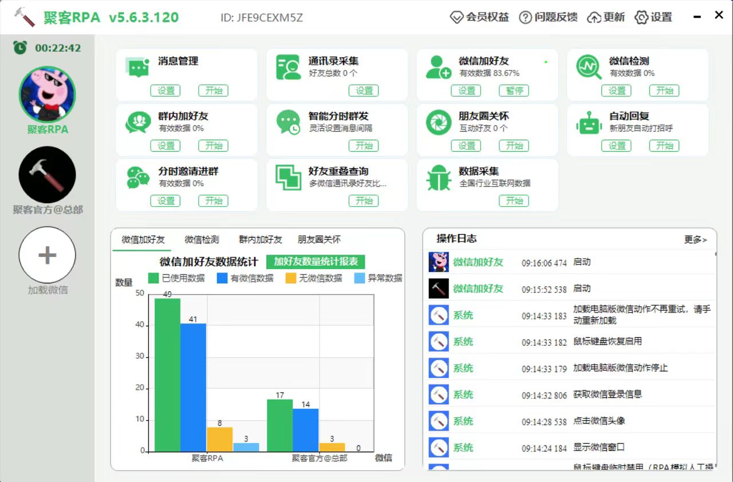Click the 消息管理 chat bubble icon
733x482 pixels.
[137, 68]
